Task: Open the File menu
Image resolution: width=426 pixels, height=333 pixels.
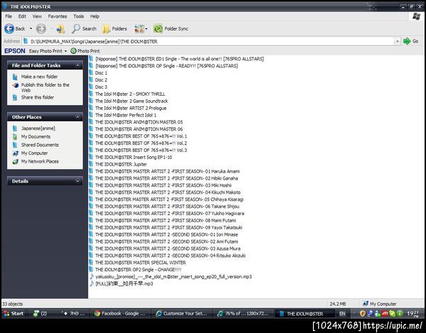Action: coord(9,16)
